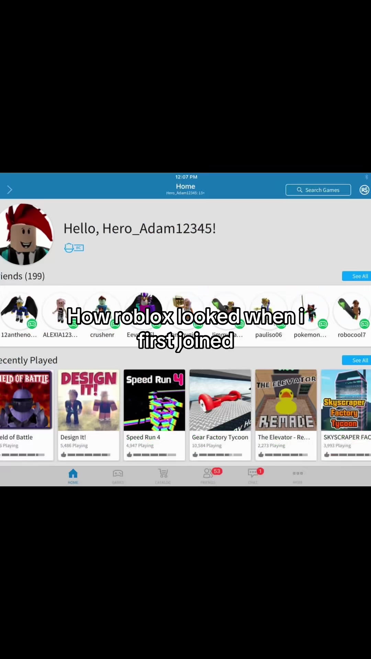Open Hero_Adam12345 profile avatar picture
371x659 pixels.
pos(25,234)
